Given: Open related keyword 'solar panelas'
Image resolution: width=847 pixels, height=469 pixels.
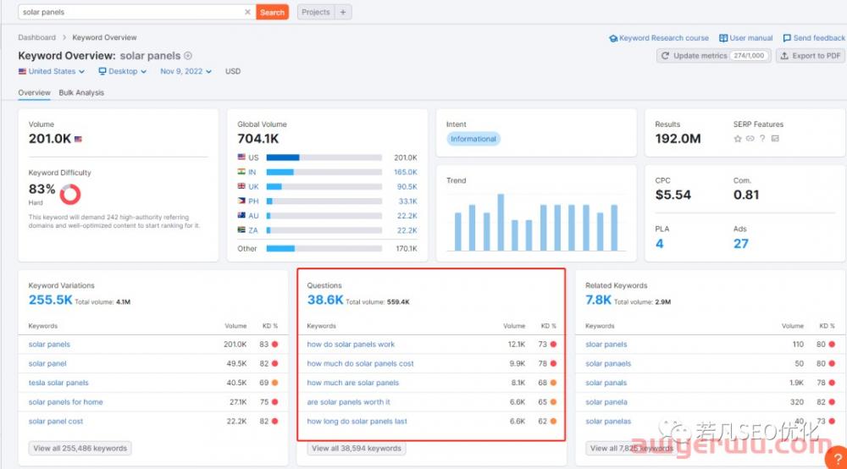Looking at the screenshot, I should pyautogui.click(x=608, y=422).
